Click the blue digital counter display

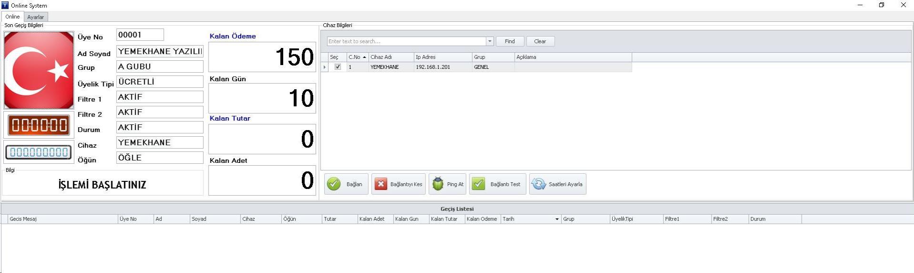39,152
